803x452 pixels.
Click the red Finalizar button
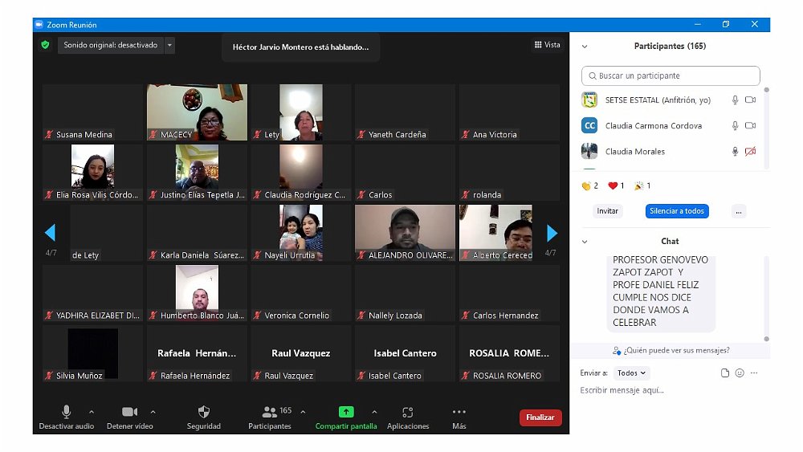click(x=540, y=417)
